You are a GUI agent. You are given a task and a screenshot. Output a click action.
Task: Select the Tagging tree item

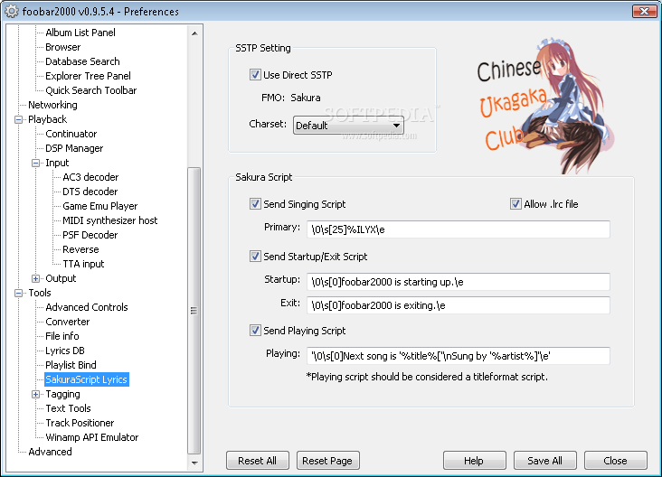[62, 394]
